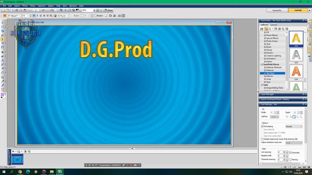
Task: Open the Edit menu
Action: (x=10, y=6)
